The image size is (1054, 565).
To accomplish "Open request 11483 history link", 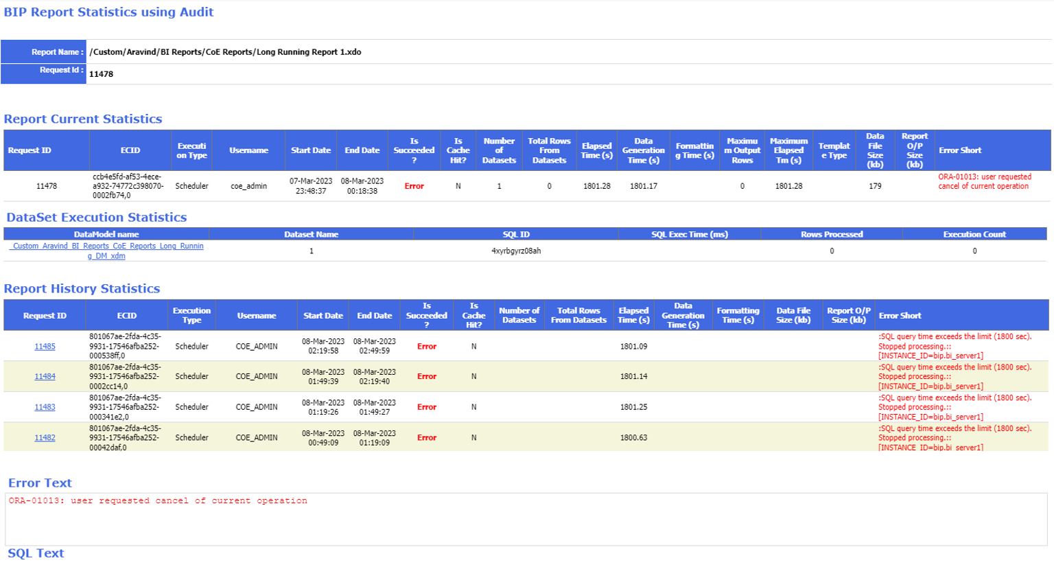I will pos(45,407).
